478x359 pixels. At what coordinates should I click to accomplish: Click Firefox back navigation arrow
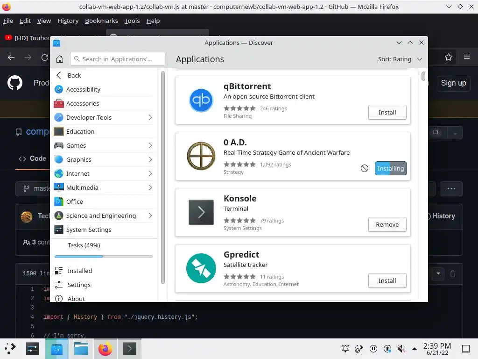coord(11,57)
